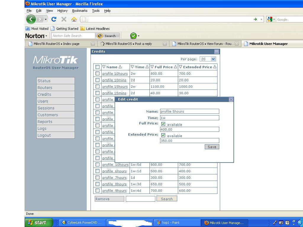This screenshot has width=303, height=227.
Task: Click Save in Edit credit dialog
Action: (x=212, y=147)
